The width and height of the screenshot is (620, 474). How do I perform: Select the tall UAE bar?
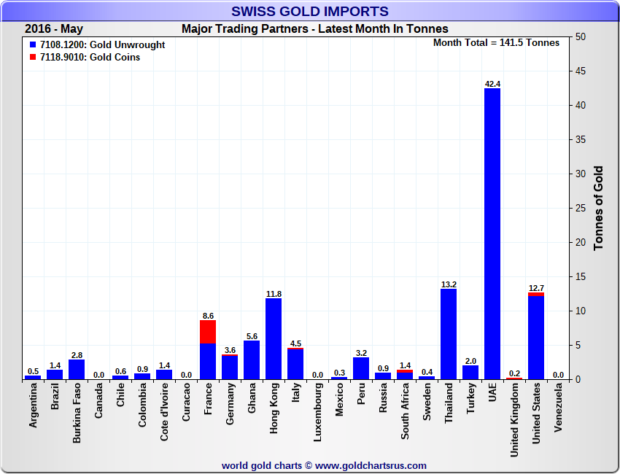pyautogui.click(x=492, y=233)
